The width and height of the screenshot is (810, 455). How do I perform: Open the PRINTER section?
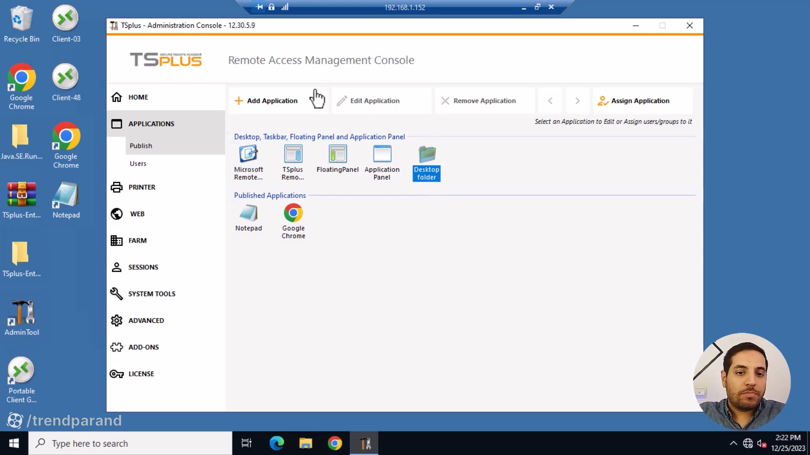(x=166, y=187)
